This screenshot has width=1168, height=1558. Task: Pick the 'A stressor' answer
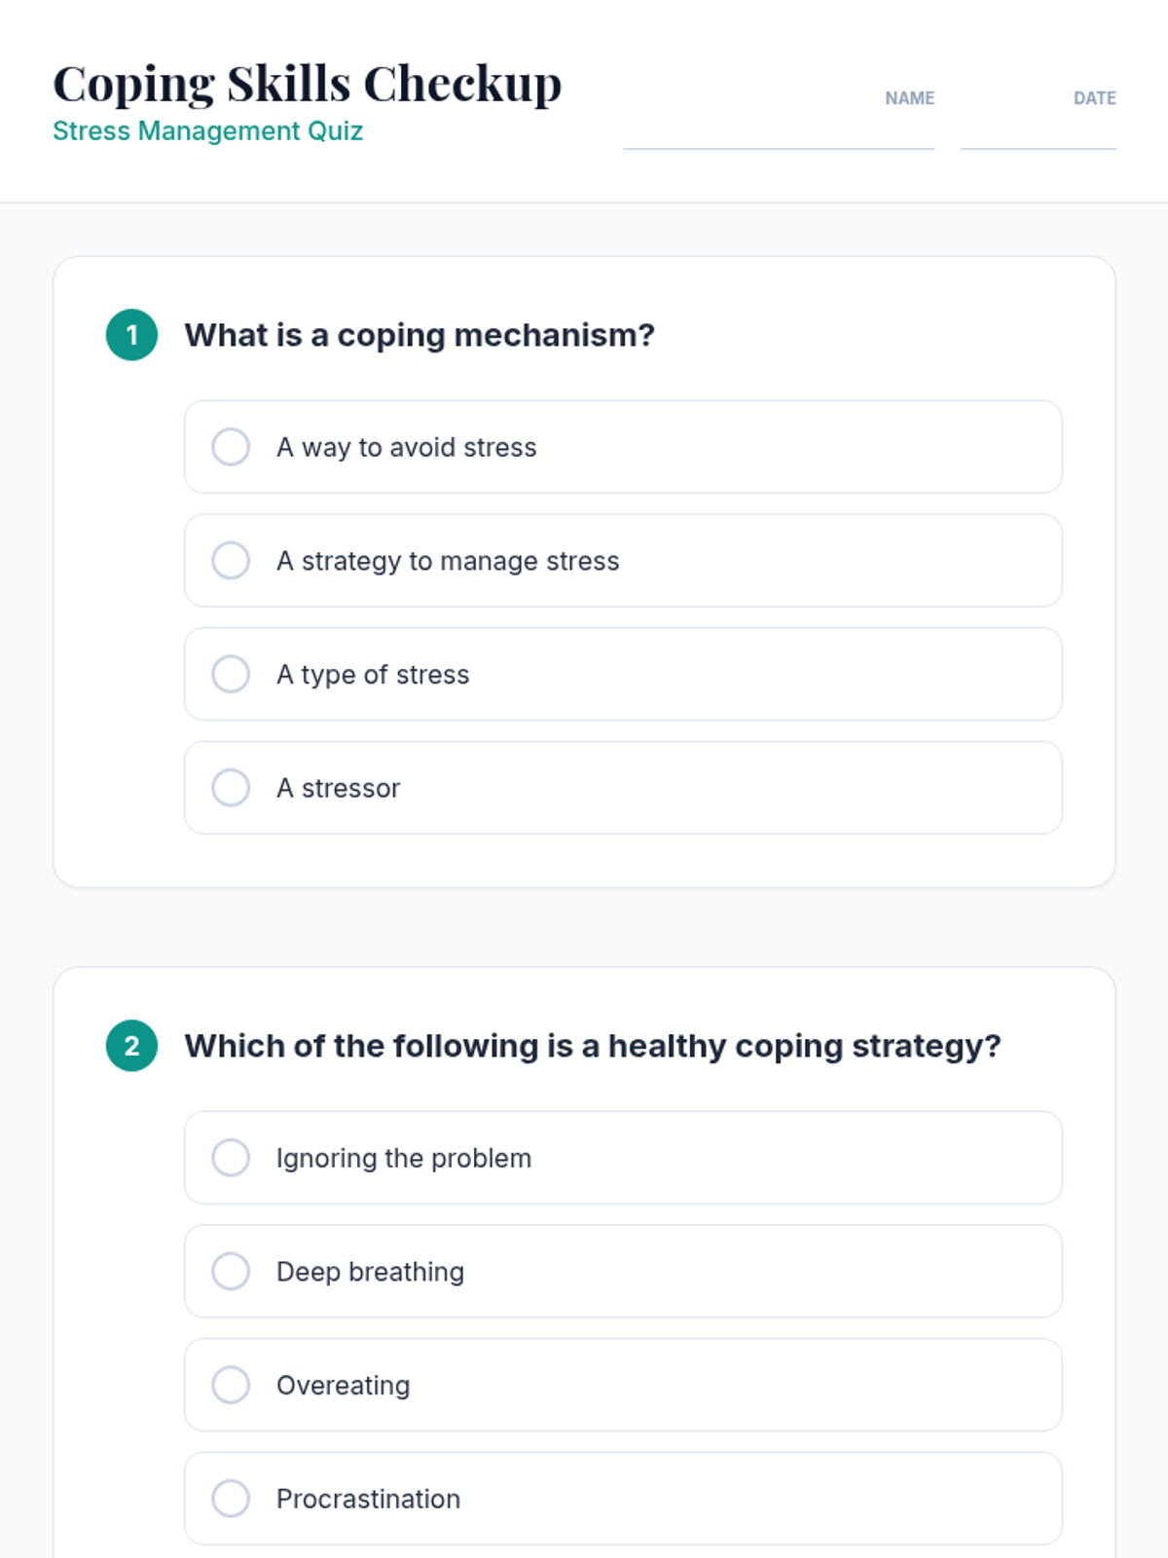(231, 788)
